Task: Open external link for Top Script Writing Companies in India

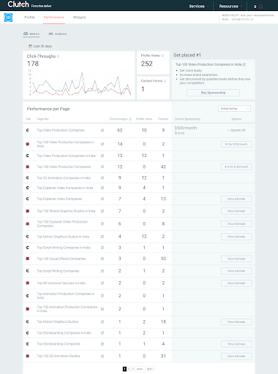Action: 102,248
